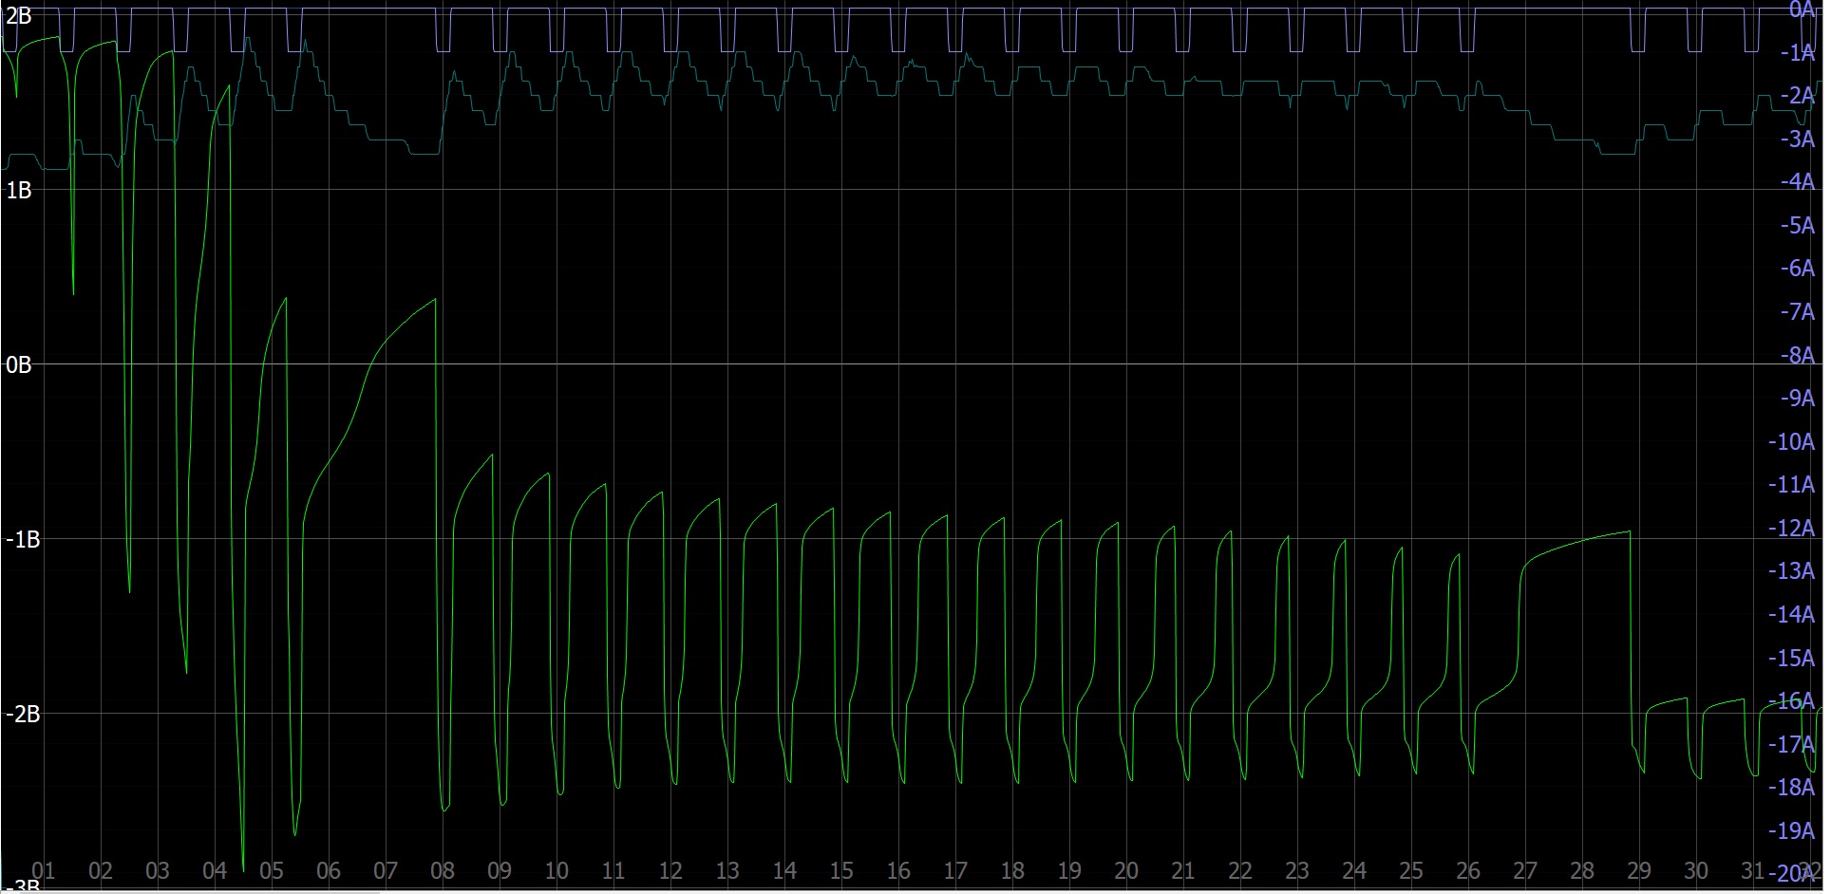Select time axis tick label 06

tap(329, 871)
